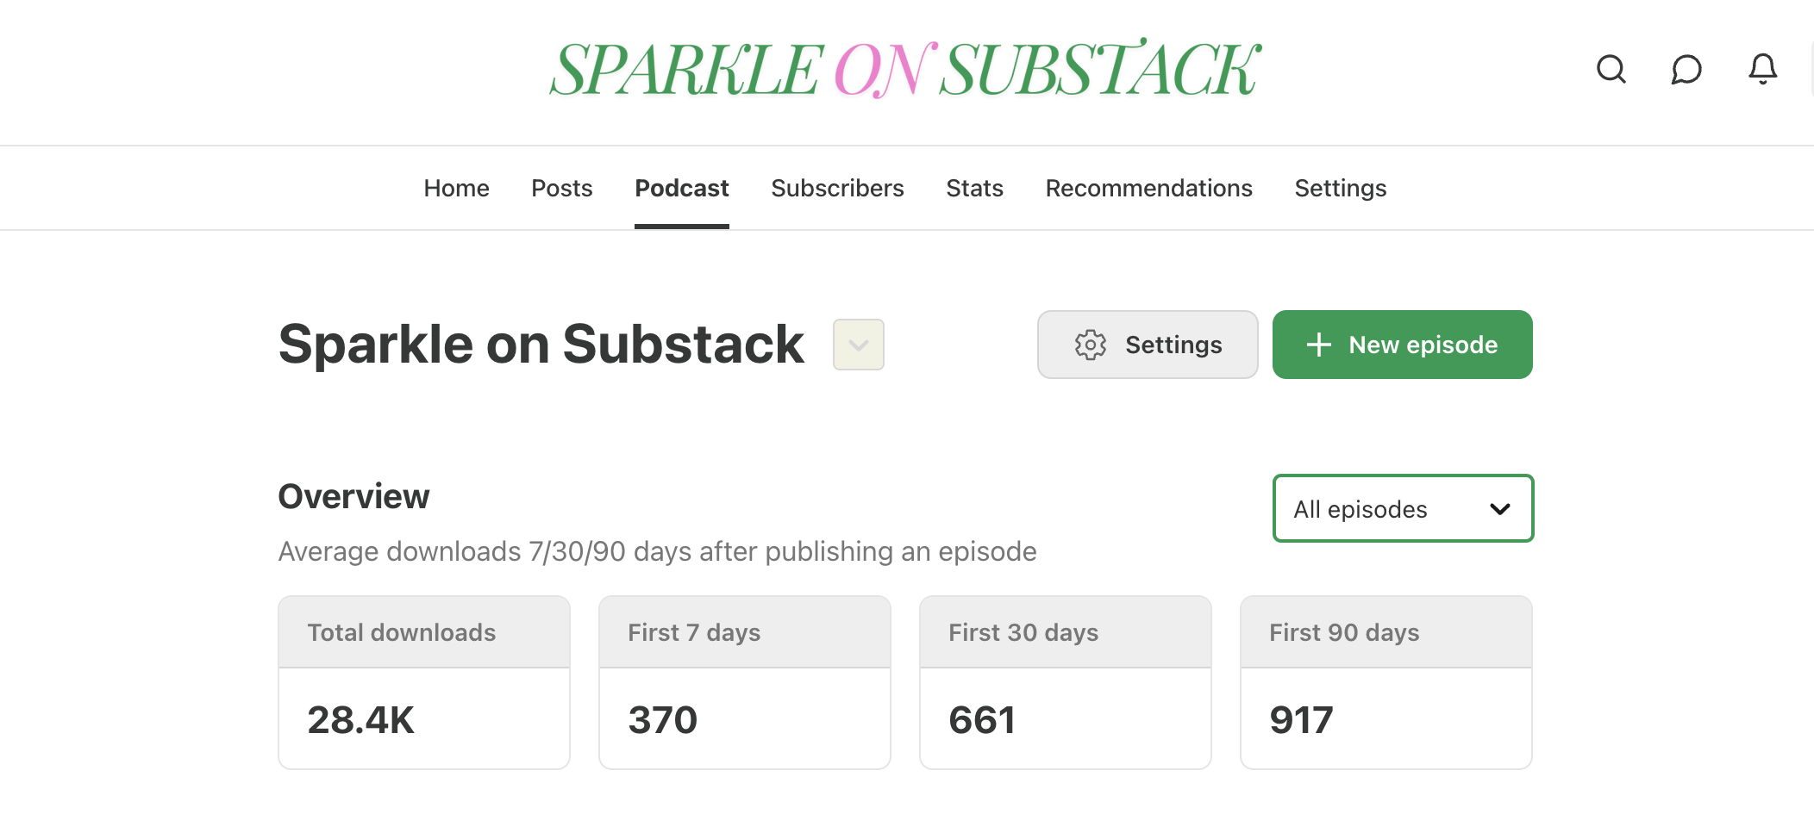Image resolution: width=1814 pixels, height=839 pixels.
Task: Switch to the Posts tab
Action: pyautogui.click(x=561, y=188)
